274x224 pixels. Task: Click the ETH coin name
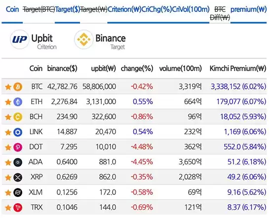[37, 102]
